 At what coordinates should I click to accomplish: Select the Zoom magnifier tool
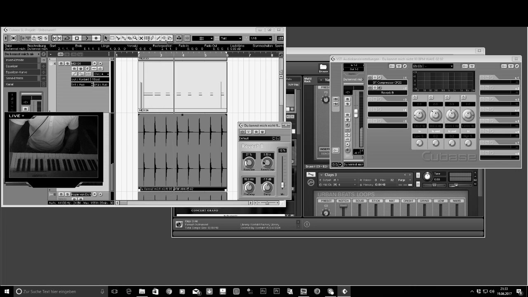(135, 38)
